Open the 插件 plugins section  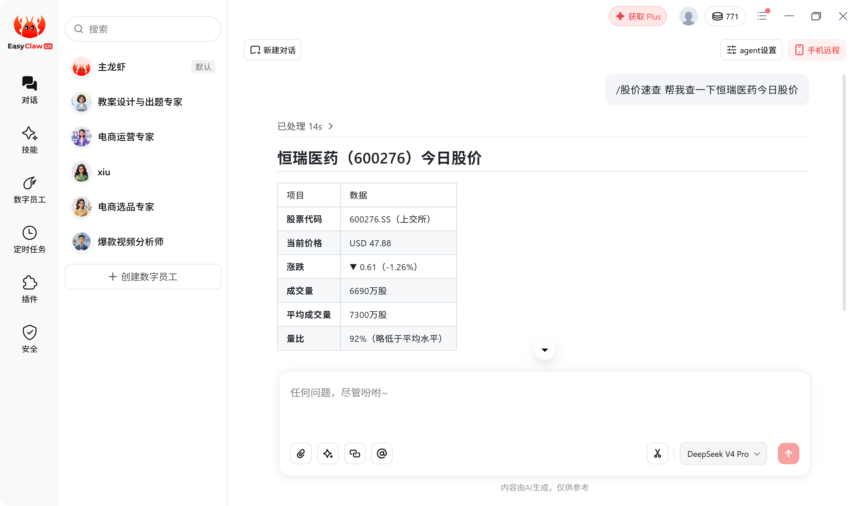click(x=29, y=290)
